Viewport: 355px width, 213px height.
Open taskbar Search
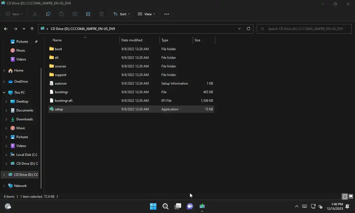tap(166, 206)
